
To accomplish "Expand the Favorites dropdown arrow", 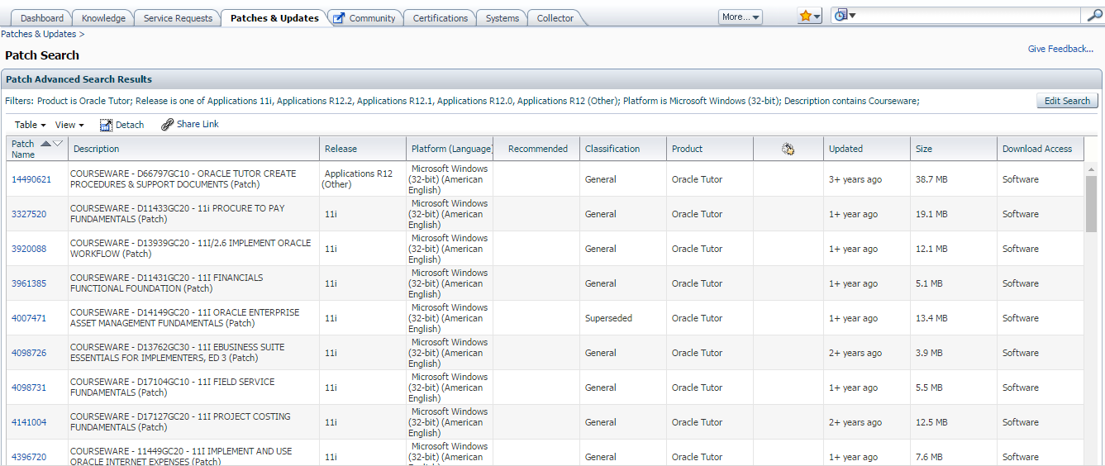I will [817, 17].
